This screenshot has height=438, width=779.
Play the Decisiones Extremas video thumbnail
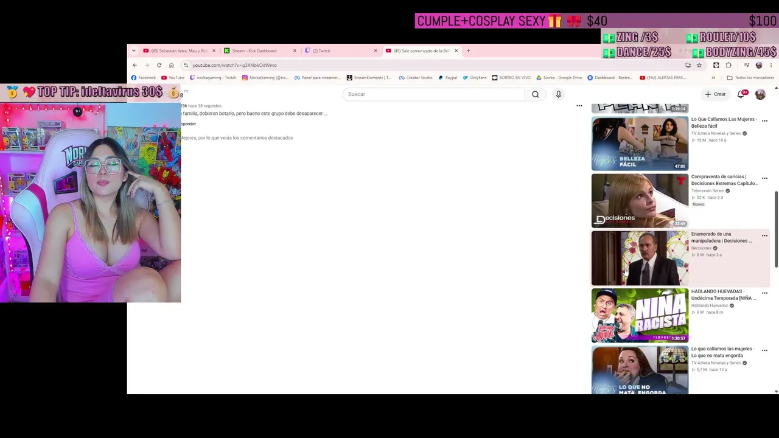640,201
